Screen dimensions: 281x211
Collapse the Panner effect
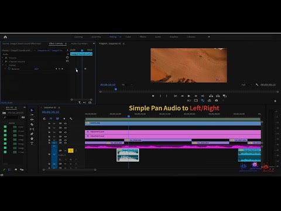(3, 65)
